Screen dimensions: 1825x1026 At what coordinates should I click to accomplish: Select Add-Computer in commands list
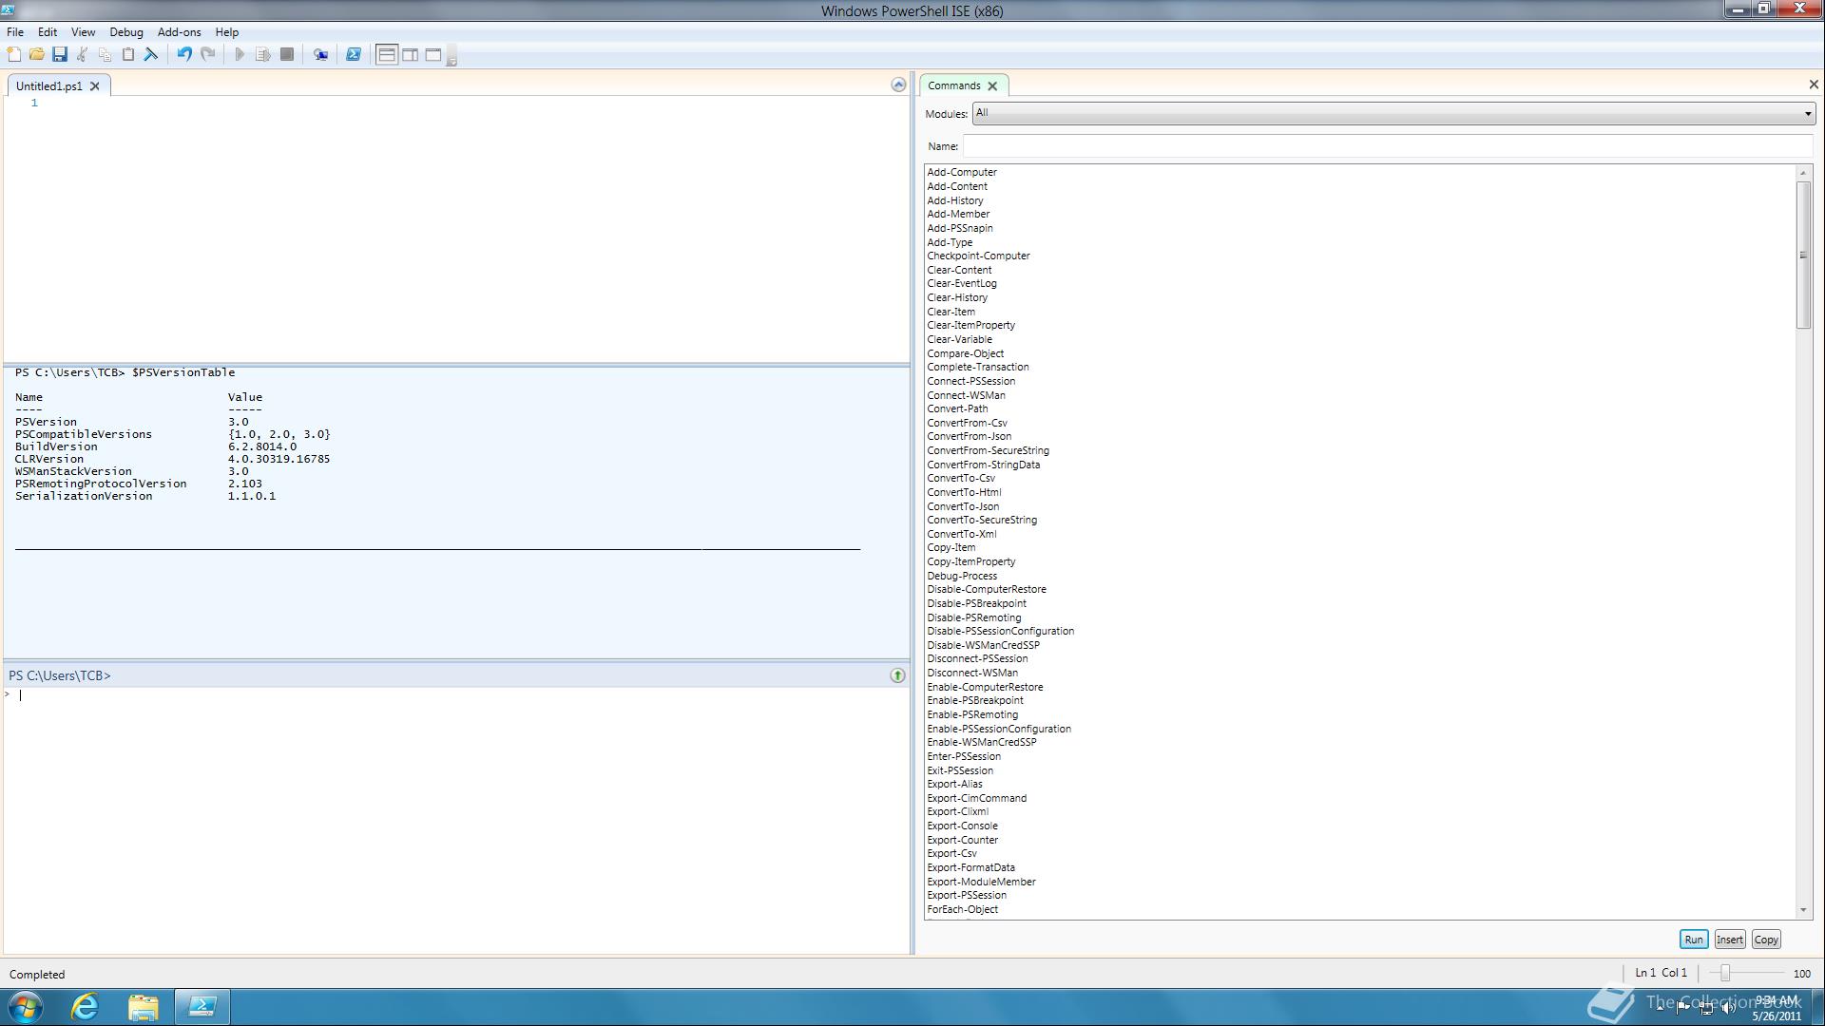coord(962,172)
